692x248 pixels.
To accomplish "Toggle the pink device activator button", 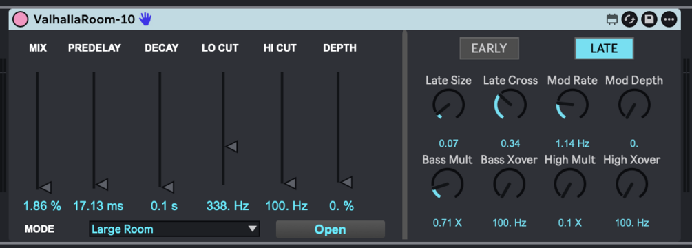I will point(20,19).
